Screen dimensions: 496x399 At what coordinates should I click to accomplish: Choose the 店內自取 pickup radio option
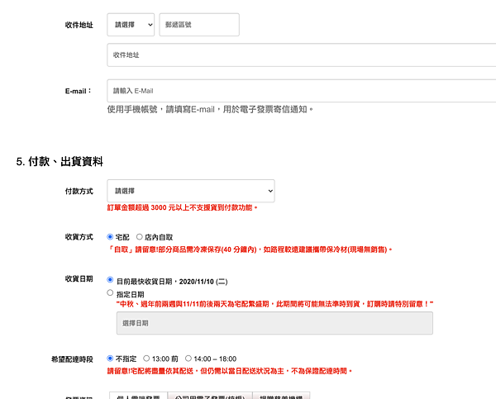(x=140, y=237)
